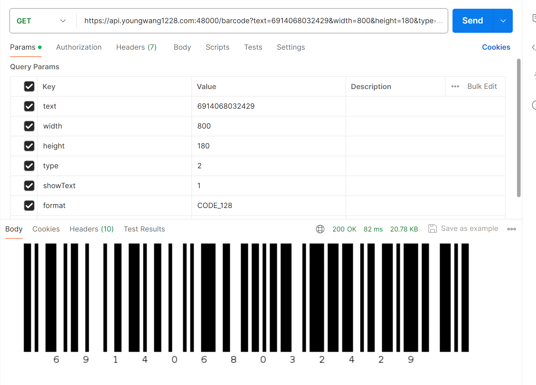
Task: Switch to the Authorization tab
Action: (x=79, y=47)
